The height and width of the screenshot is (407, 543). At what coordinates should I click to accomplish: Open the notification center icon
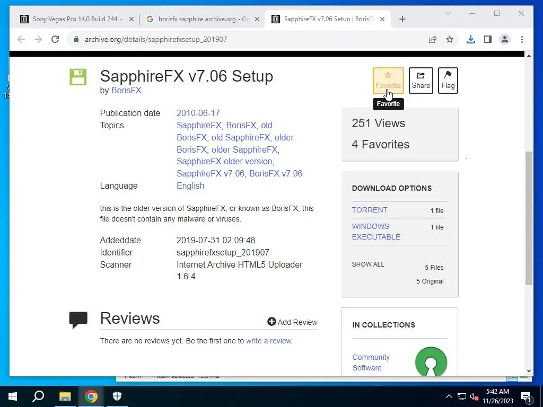coord(526,396)
